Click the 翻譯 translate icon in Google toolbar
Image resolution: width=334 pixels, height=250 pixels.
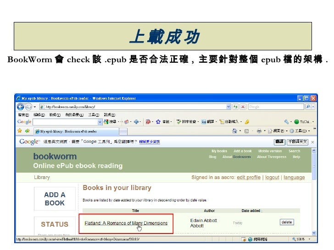click(x=204, y=122)
